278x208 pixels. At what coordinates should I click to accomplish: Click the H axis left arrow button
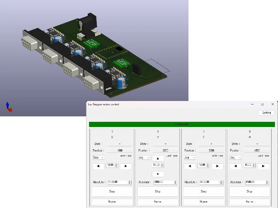235,166
